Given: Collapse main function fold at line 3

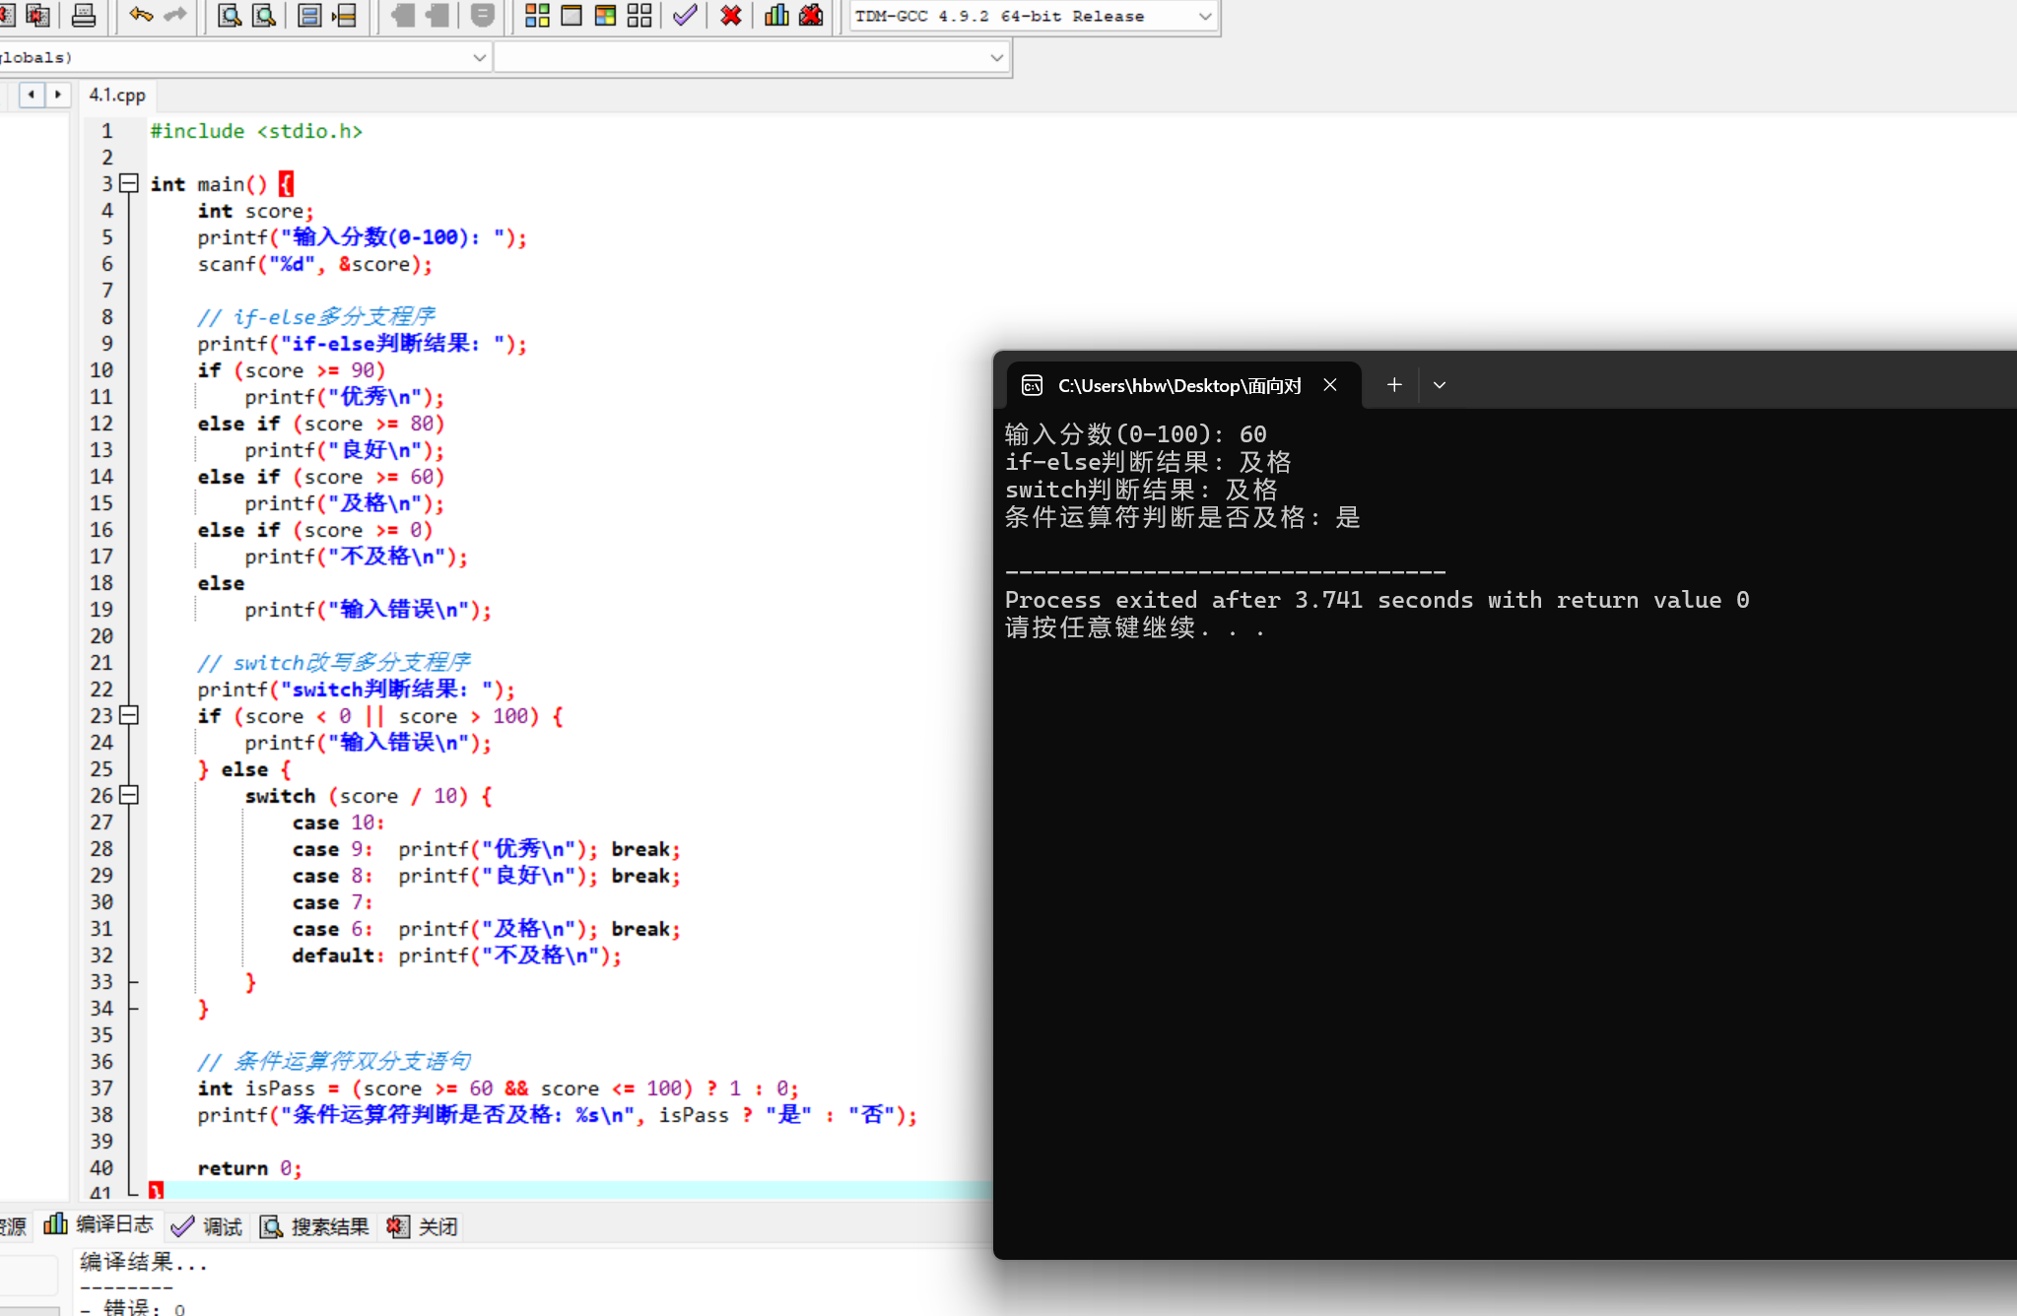Looking at the screenshot, I should pos(129,183).
